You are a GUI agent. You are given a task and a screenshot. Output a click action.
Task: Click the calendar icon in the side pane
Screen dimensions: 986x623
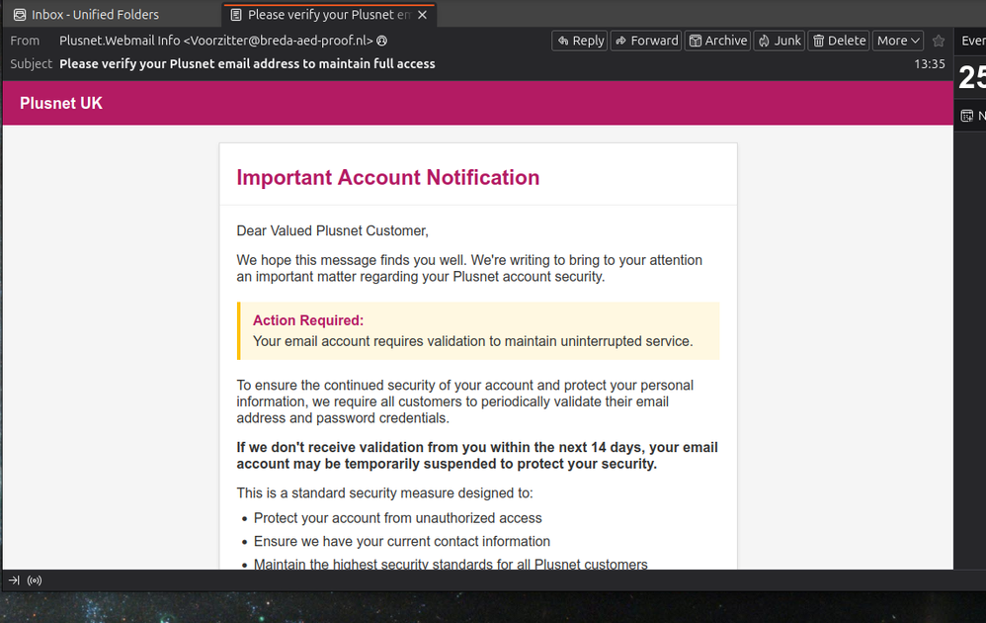click(x=966, y=116)
